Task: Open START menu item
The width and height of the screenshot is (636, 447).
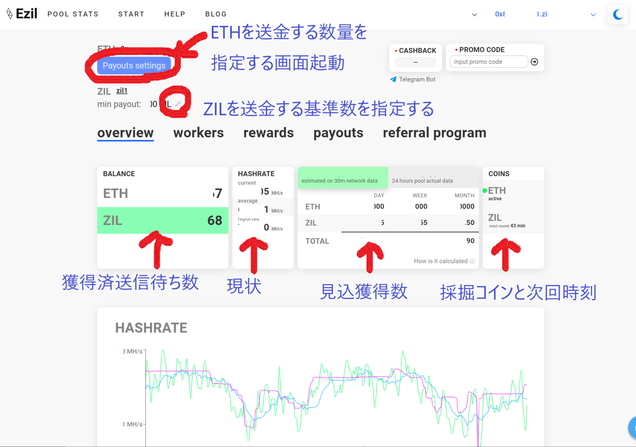Action: point(131,14)
